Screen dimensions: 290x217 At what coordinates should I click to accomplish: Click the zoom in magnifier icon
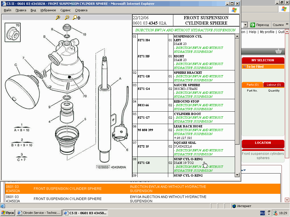click(58, 18)
